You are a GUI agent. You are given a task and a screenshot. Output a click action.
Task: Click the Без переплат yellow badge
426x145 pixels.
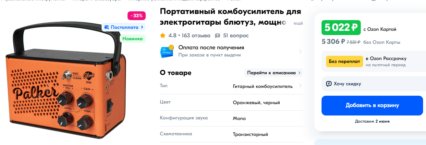click(344, 61)
